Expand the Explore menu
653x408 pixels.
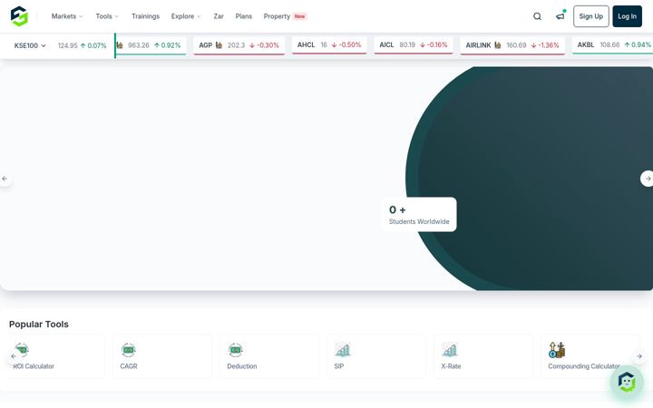click(x=186, y=16)
